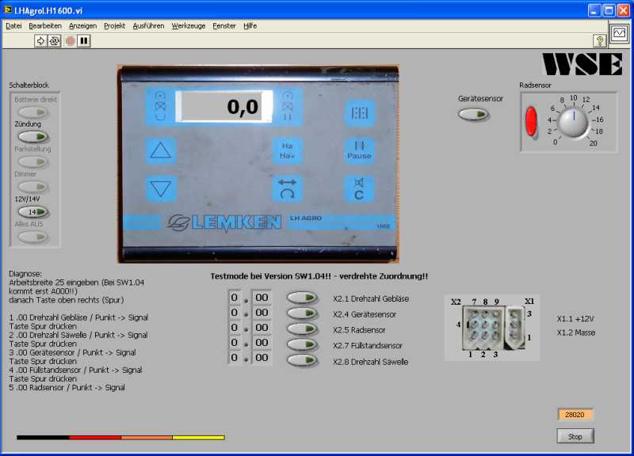Screen dimensions: 634x456
Task: Click the orange 28020 numeric field
Action: tap(575, 415)
